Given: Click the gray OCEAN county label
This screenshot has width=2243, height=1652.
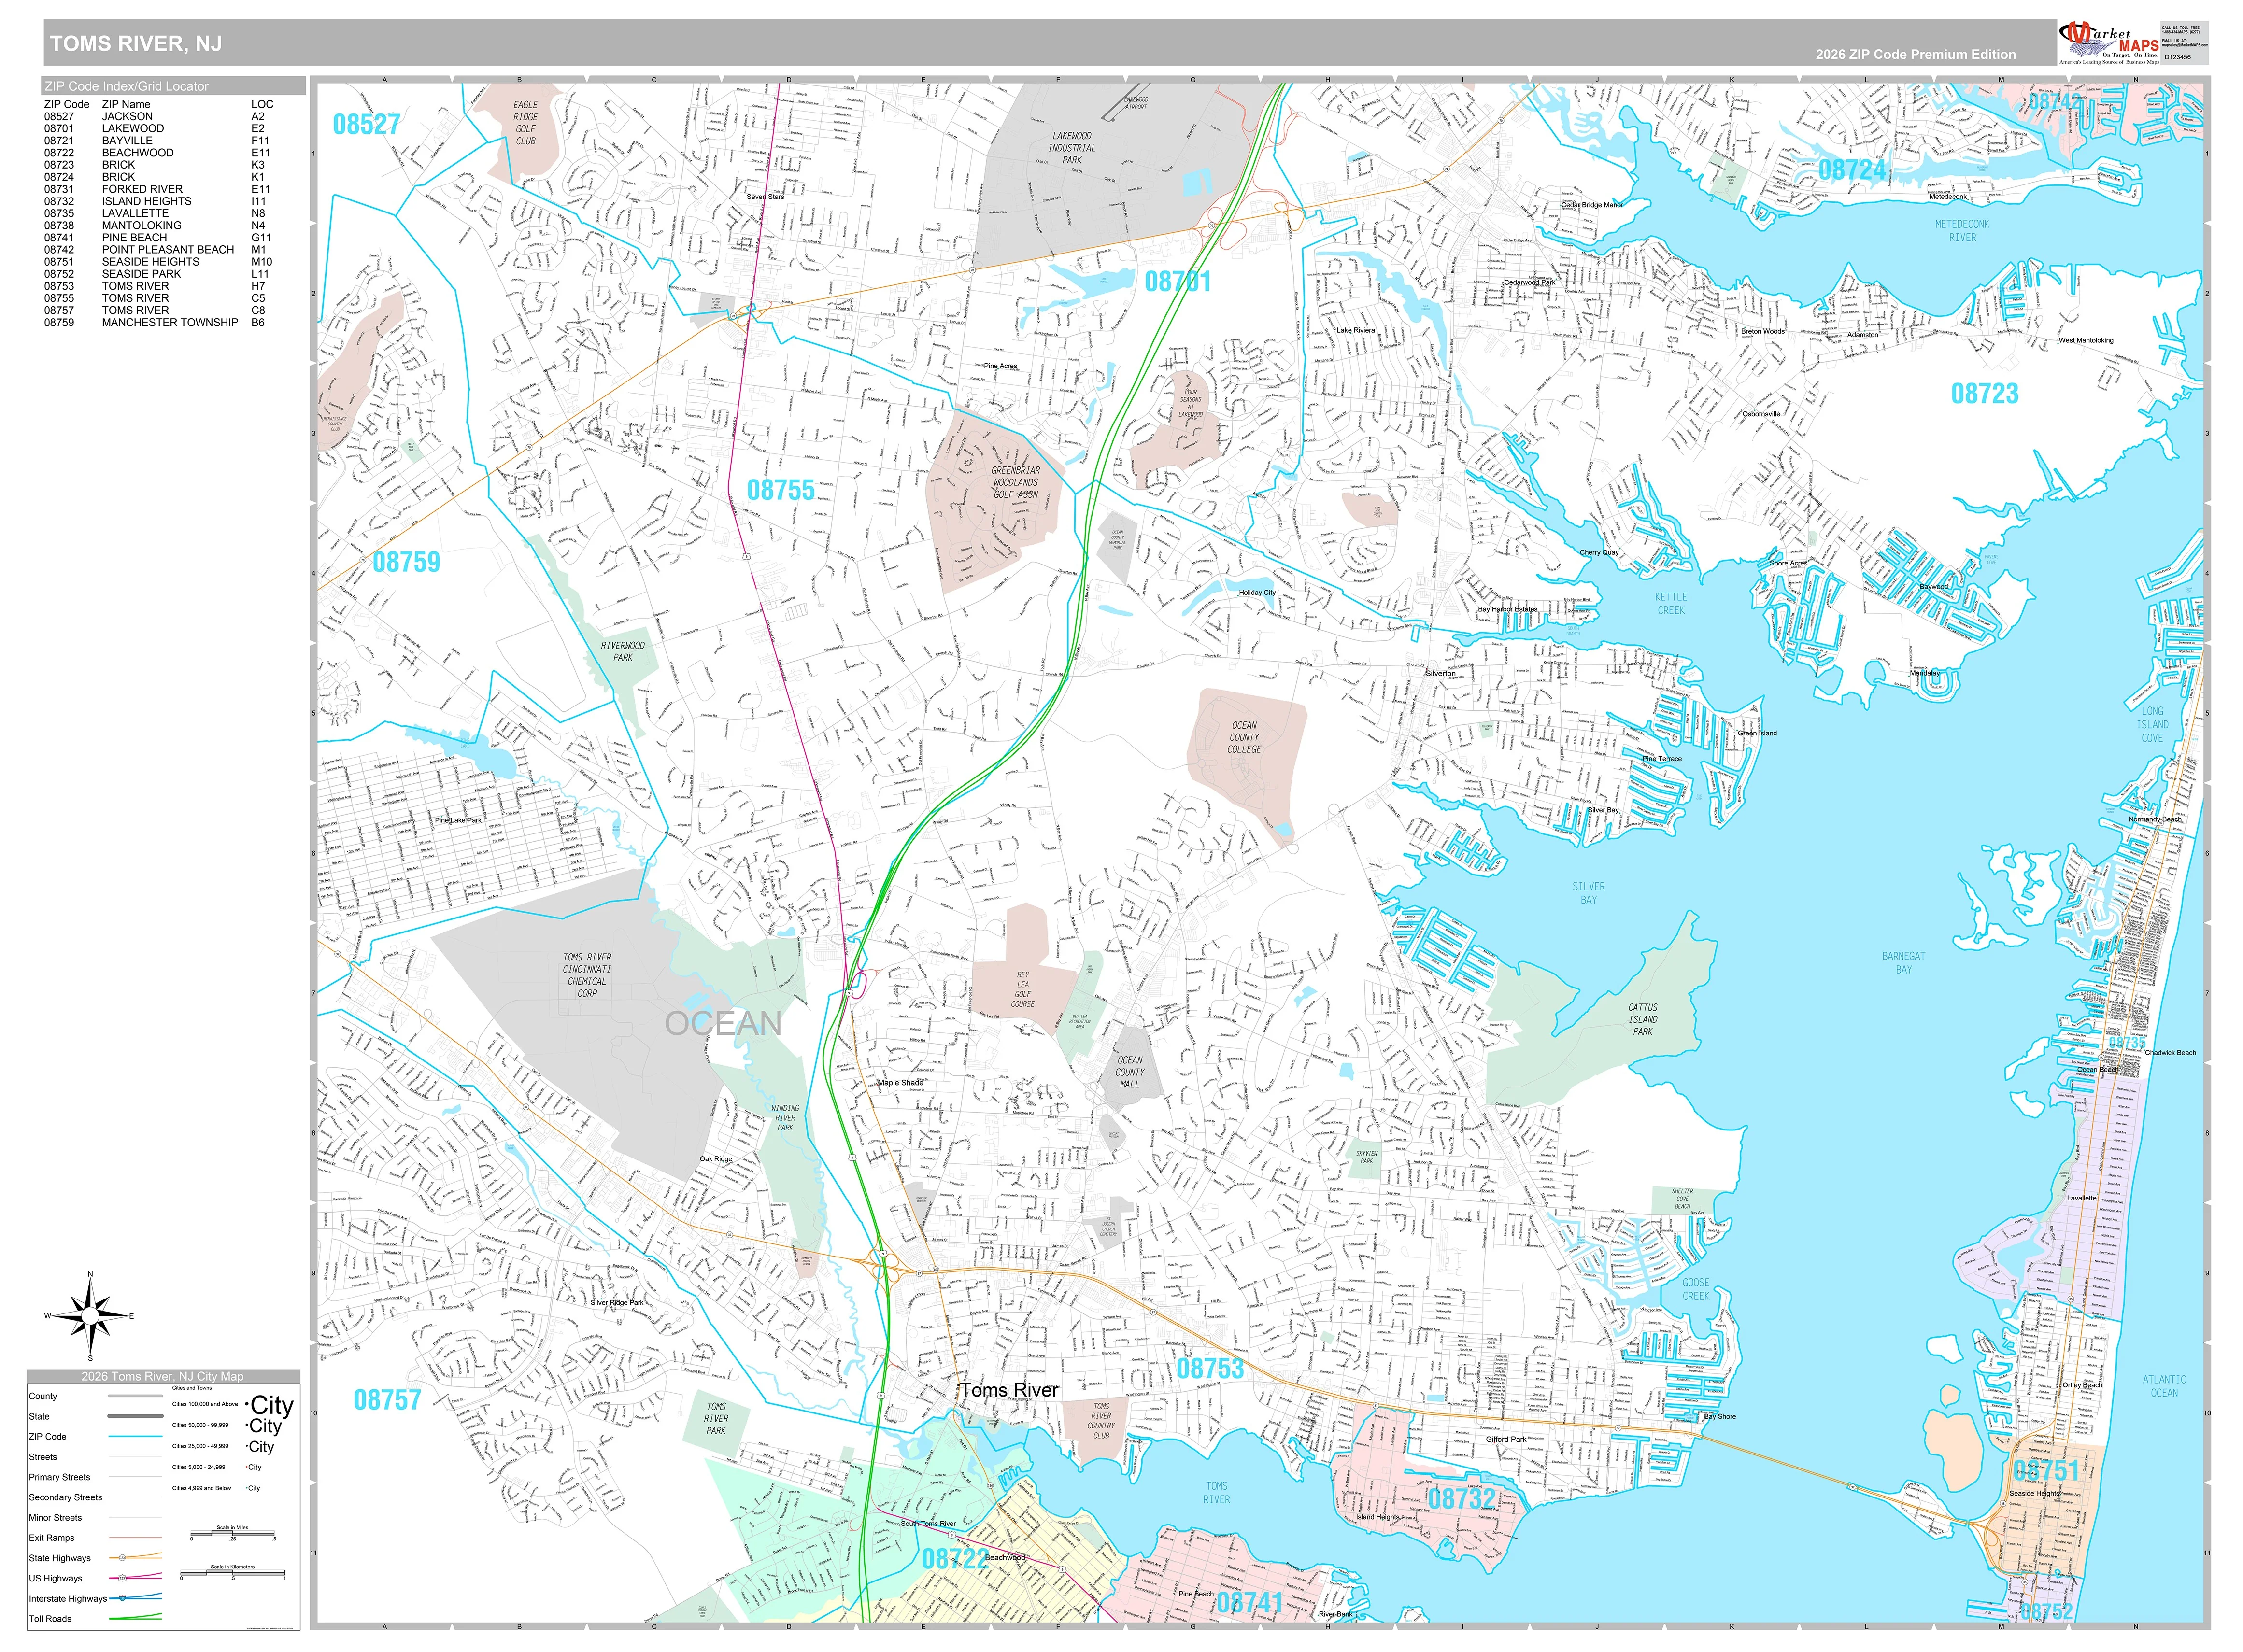Looking at the screenshot, I should [723, 1024].
